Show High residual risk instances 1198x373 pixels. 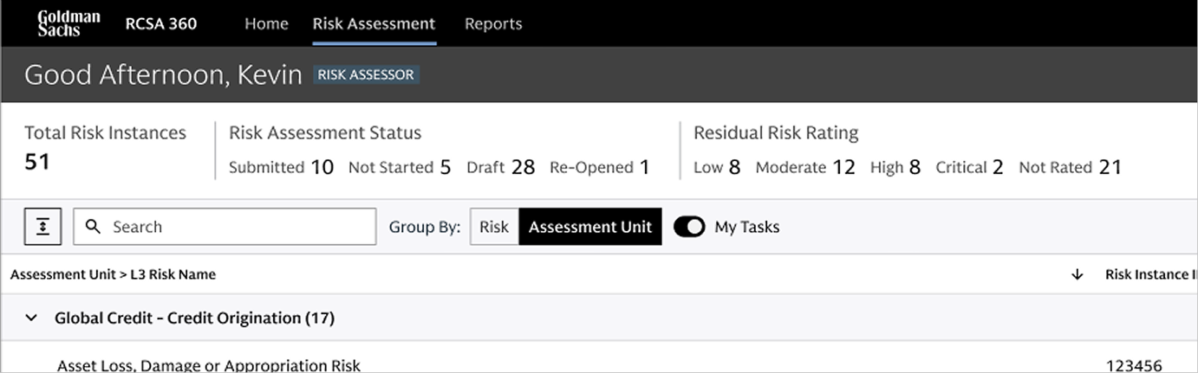click(x=895, y=167)
